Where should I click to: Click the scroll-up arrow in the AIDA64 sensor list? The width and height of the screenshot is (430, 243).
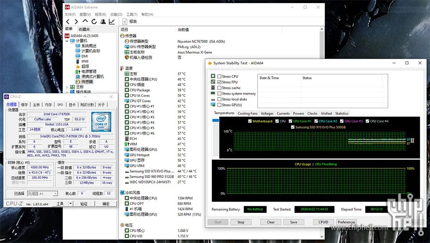tap(322, 29)
